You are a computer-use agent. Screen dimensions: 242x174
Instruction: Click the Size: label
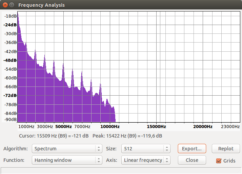[111, 149]
